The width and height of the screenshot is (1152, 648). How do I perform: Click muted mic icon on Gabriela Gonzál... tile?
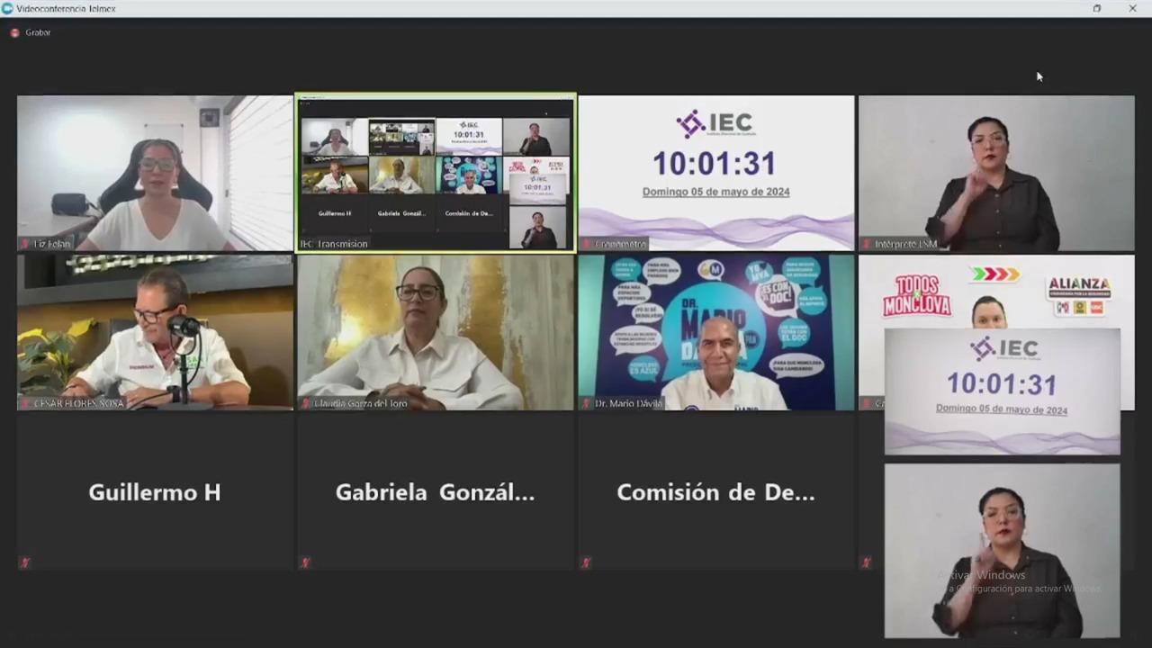(306, 562)
